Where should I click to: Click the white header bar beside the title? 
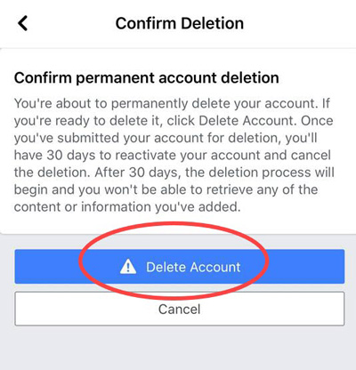[x=300, y=23]
